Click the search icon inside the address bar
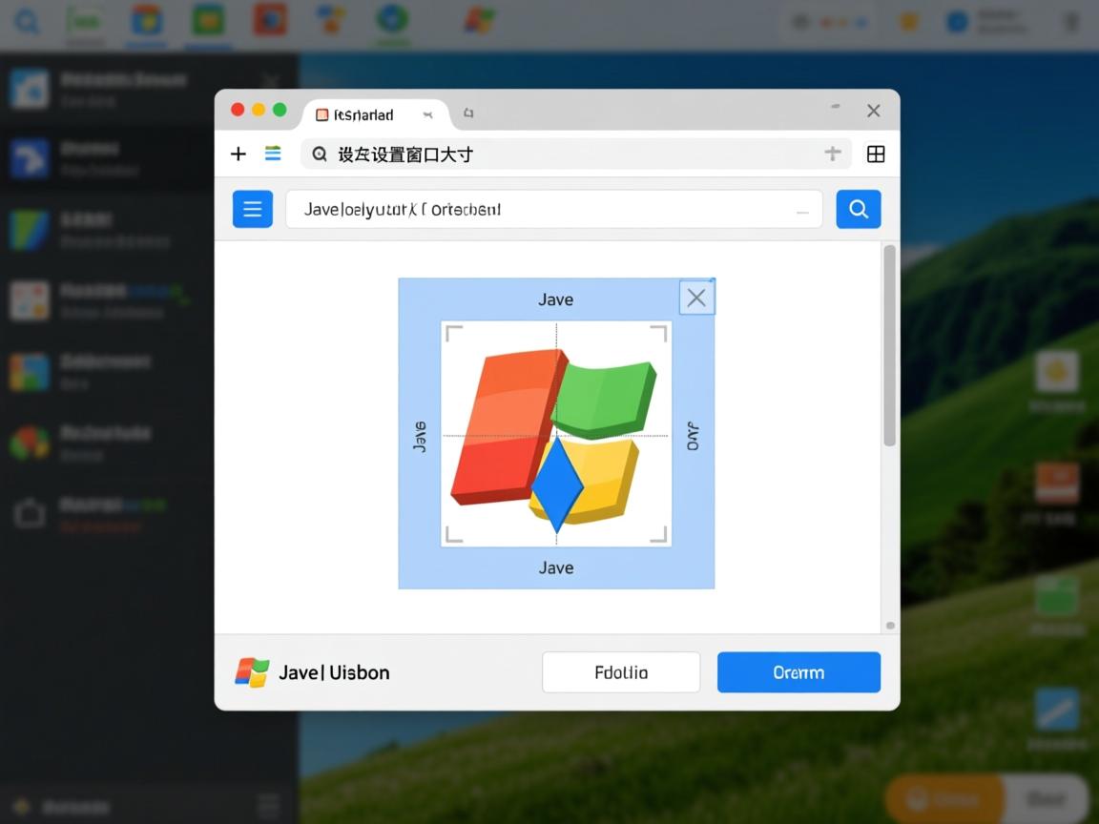The image size is (1099, 824). (x=320, y=154)
